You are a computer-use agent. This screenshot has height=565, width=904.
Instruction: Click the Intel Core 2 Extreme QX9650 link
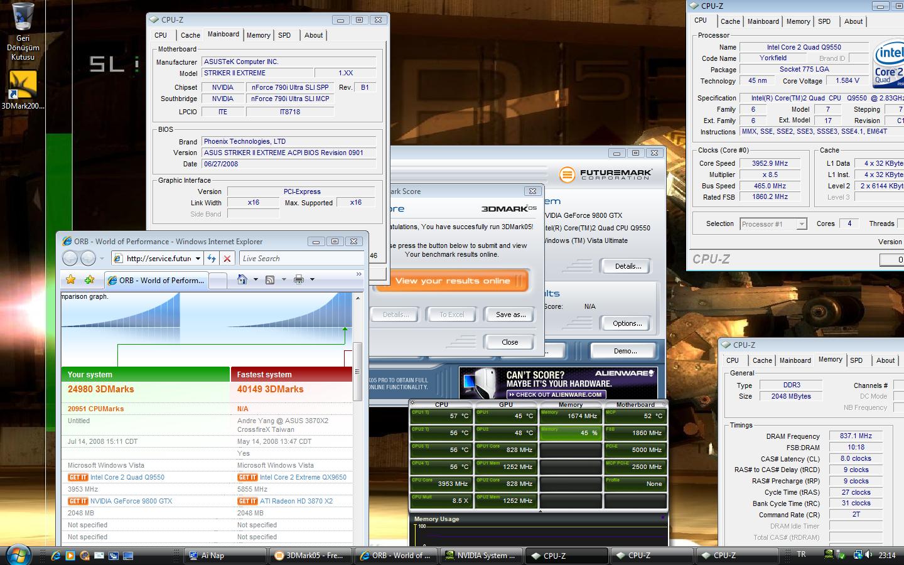pyautogui.click(x=303, y=477)
